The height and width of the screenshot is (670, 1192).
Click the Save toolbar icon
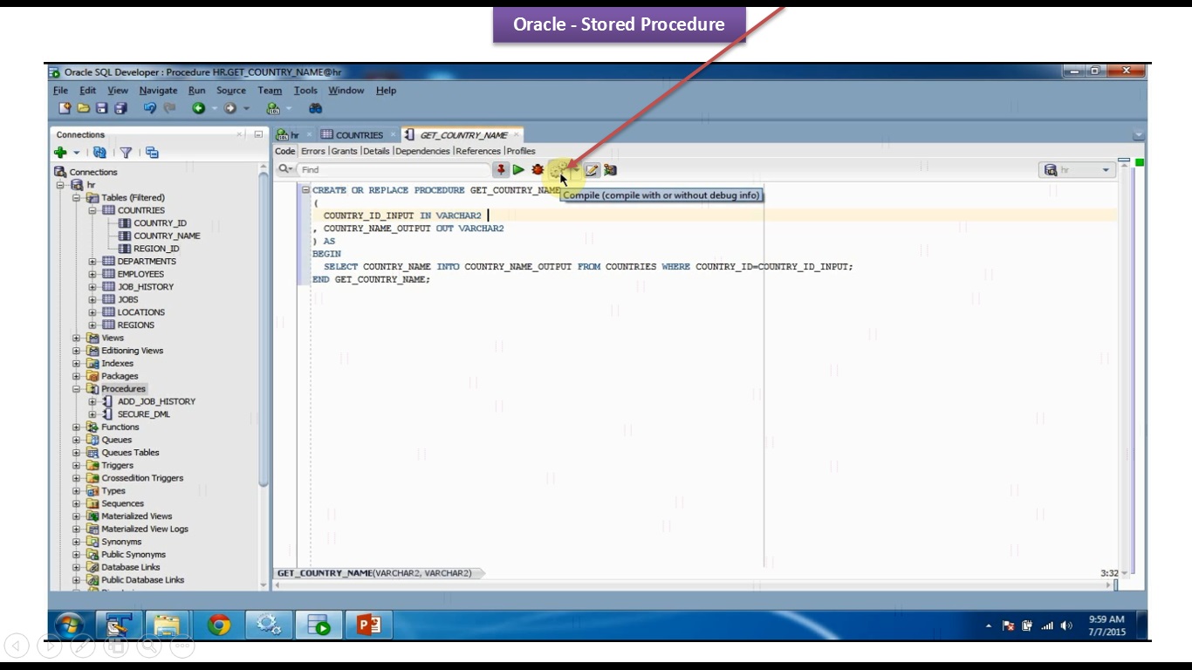[101, 108]
